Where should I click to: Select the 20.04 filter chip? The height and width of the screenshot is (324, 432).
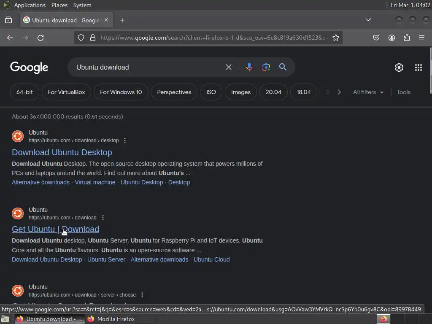pos(273,92)
